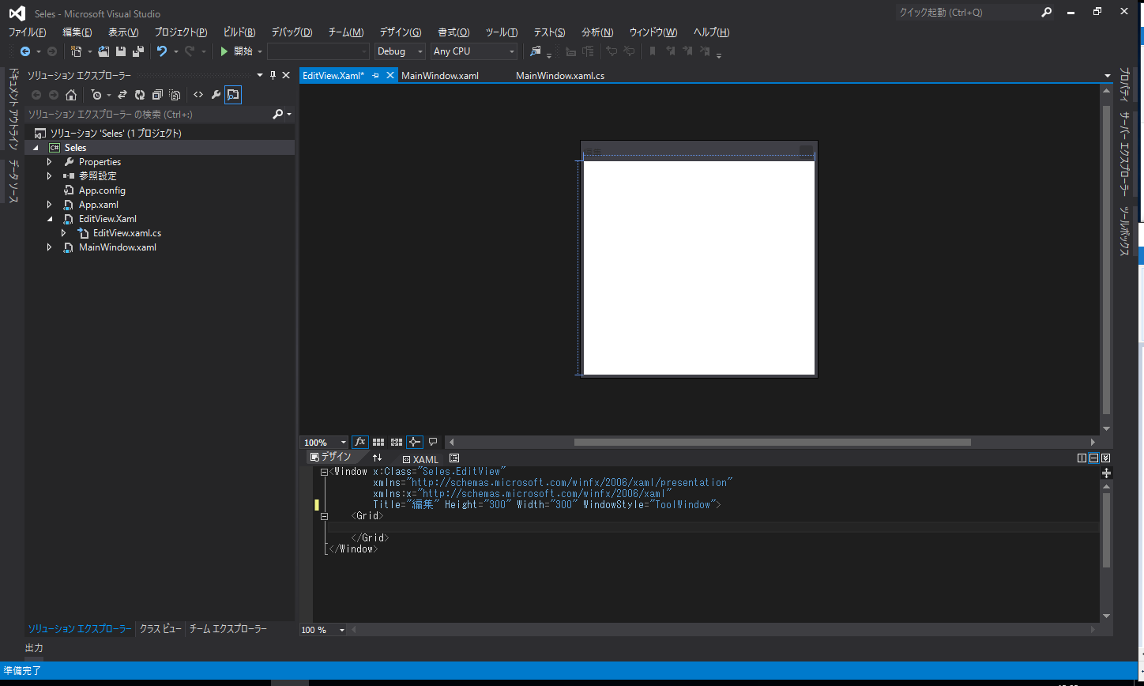Toggle the designer snap grid display
The width and height of the screenshot is (1144, 686).
[378, 443]
